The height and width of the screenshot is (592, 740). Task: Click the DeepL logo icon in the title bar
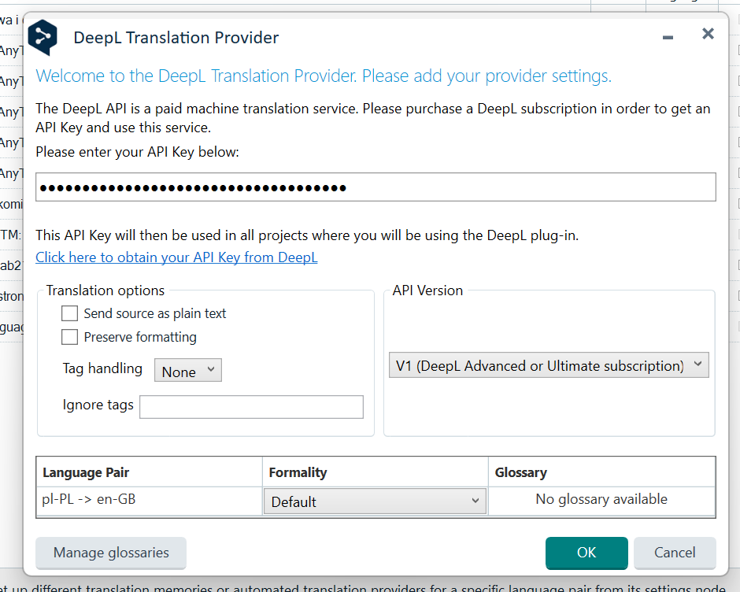click(43, 37)
